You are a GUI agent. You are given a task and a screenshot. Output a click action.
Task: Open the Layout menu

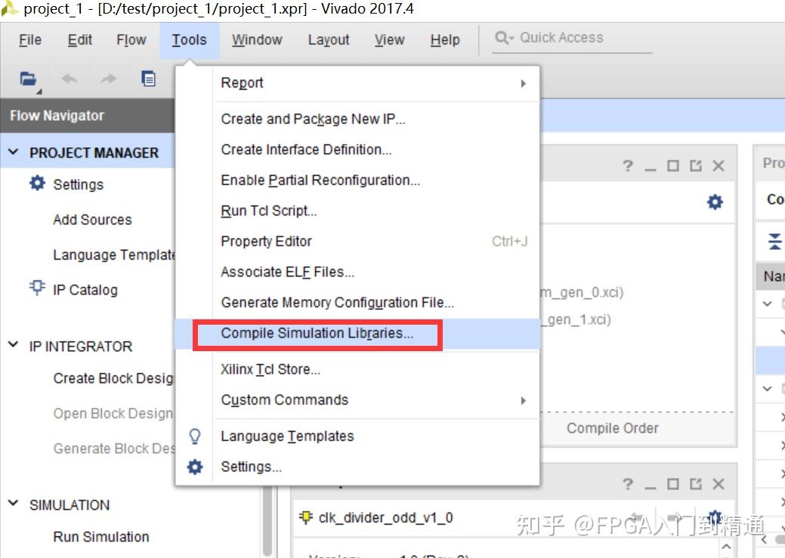tap(329, 39)
